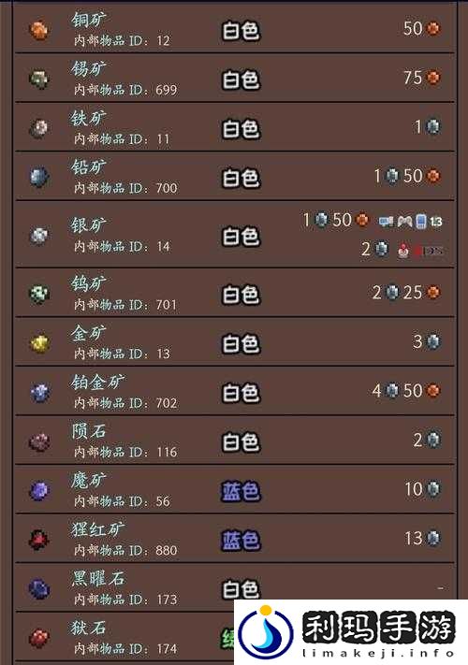This screenshot has width=468, height=665.
Task: Click the tungsten ore icon
Action: 38,294
